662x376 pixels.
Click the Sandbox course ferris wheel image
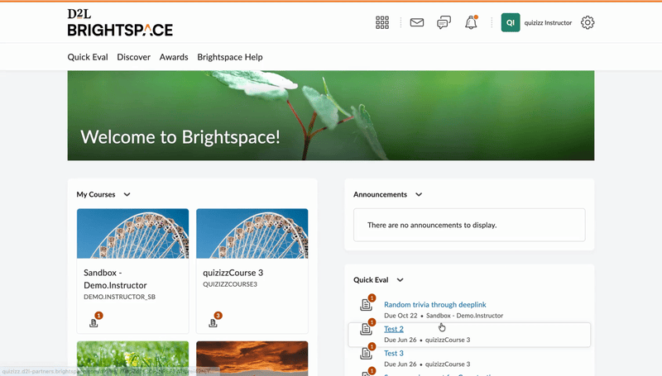pos(132,234)
